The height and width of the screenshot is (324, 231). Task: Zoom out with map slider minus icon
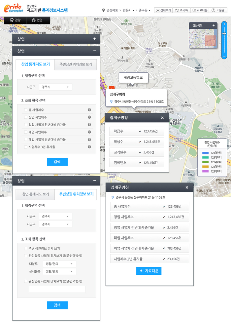tap(224, 56)
